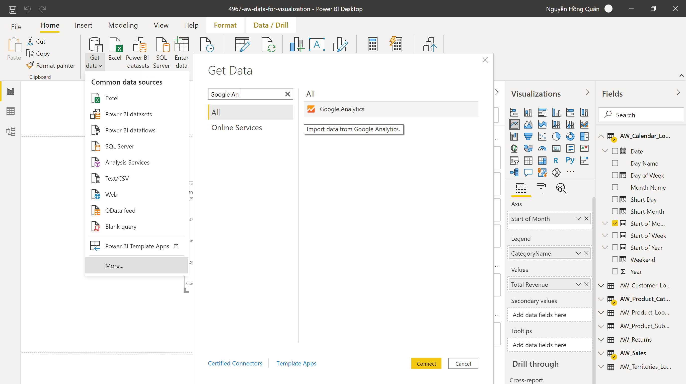Switch to the Insert ribbon tab

pos(83,25)
